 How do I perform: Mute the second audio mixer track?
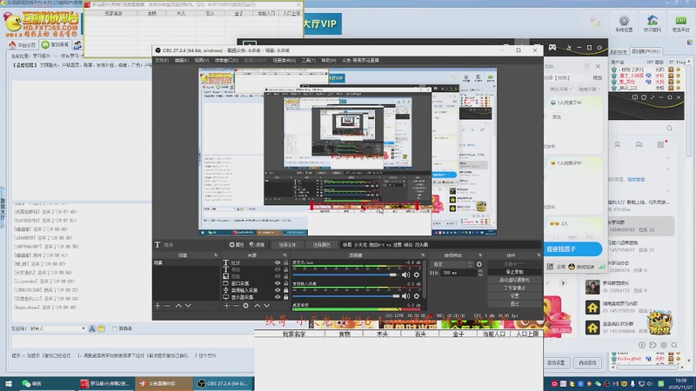click(x=405, y=296)
